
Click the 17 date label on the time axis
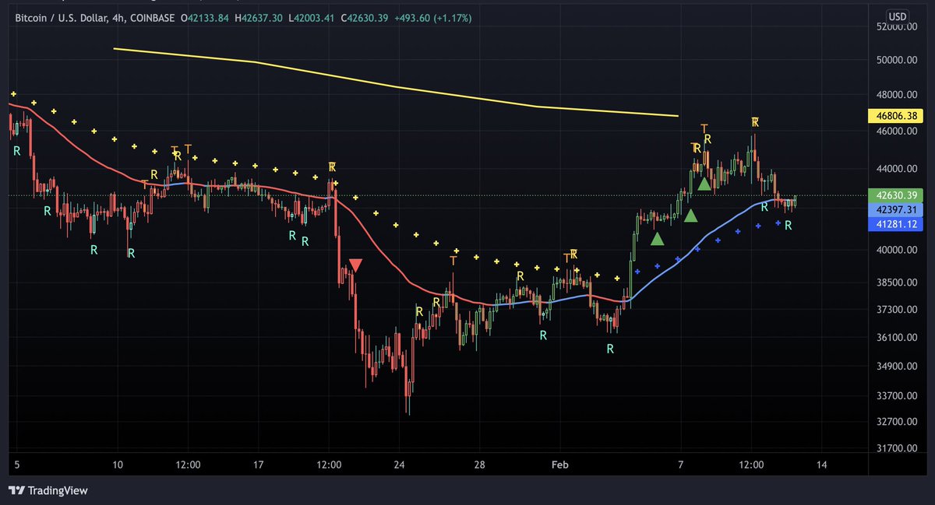tap(258, 465)
